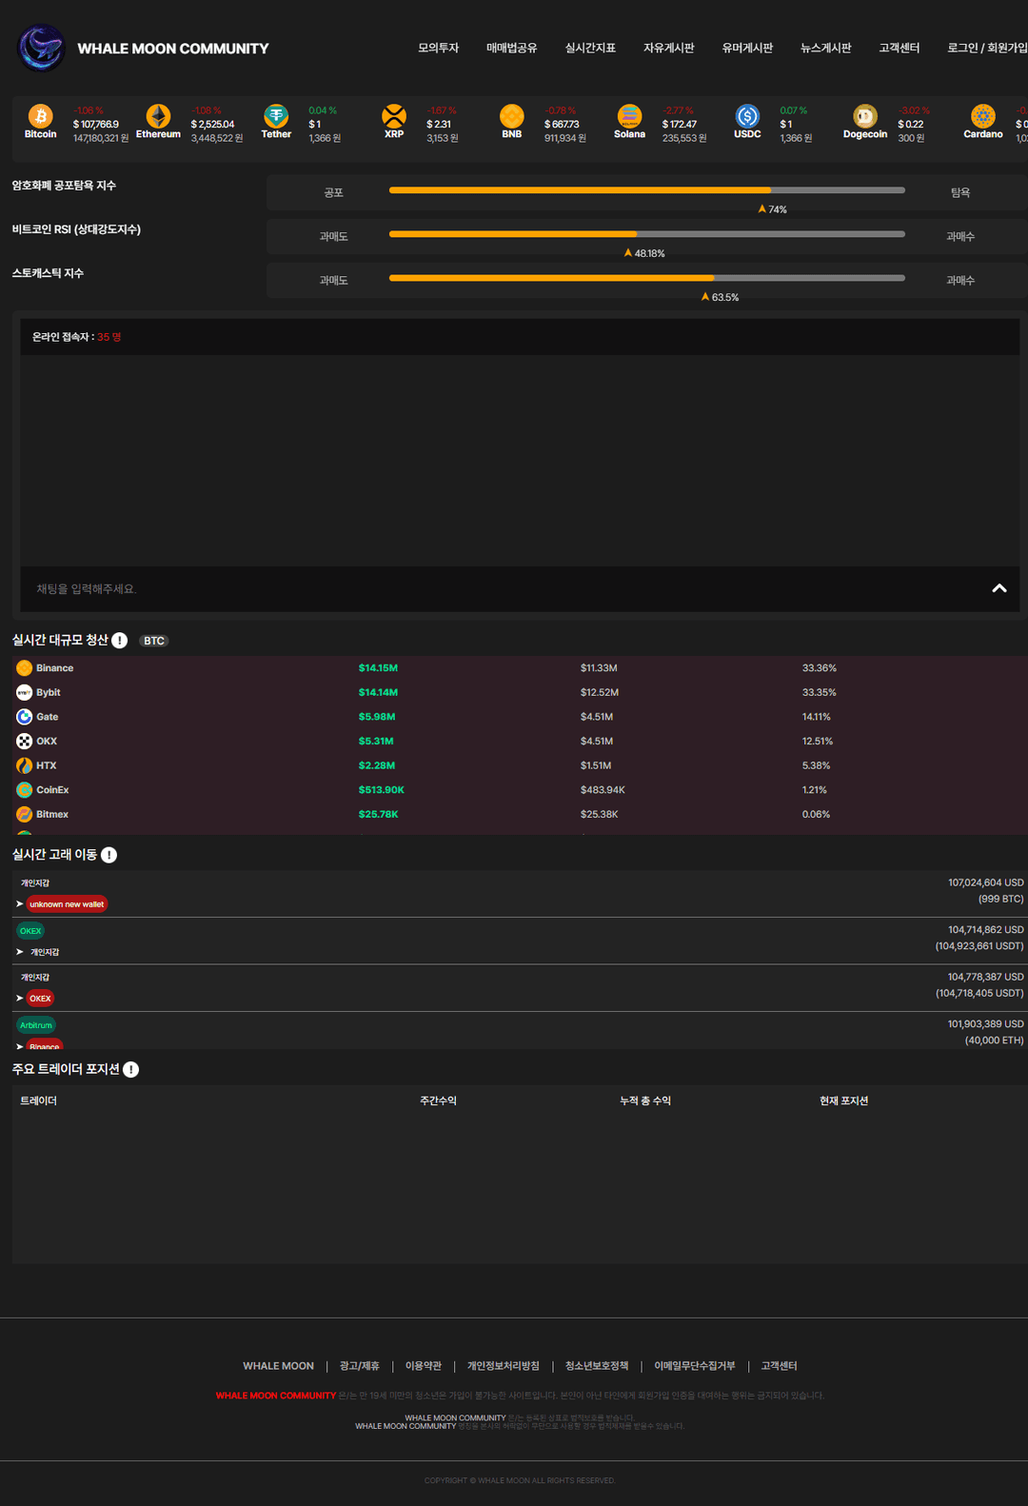1028x1506 pixels.
Task: Click the Arbitrum tag
Action: (36, 1025)
